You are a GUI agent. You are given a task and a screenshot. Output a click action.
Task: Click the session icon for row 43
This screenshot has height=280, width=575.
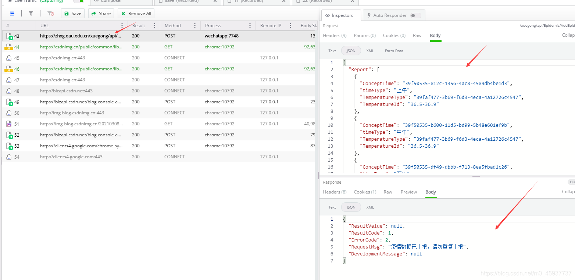(9, 36)
